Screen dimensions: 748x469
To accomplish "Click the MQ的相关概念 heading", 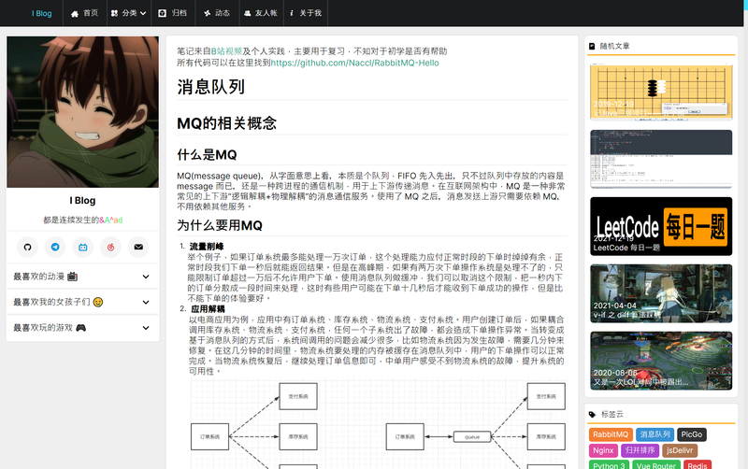I will 226,123.
